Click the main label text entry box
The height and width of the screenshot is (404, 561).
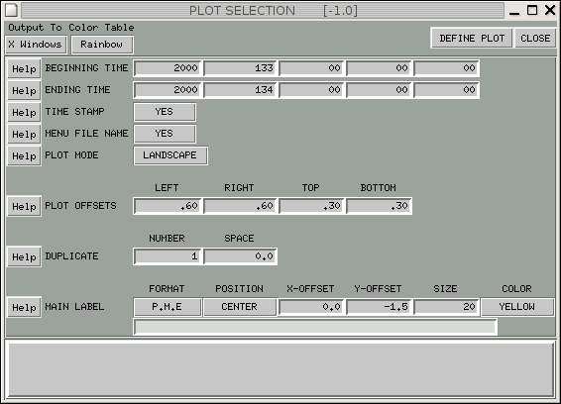315,327
